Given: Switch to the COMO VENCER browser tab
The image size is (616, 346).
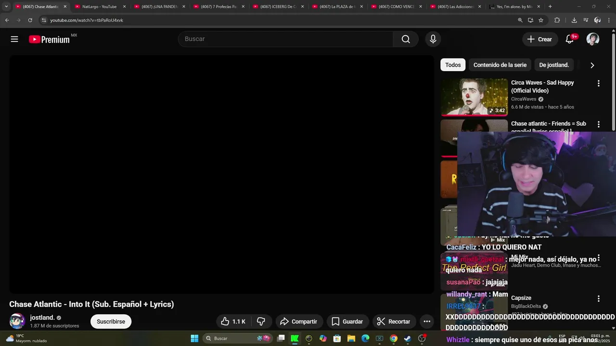Looking at the screenshot, I should tap(397, 7).
